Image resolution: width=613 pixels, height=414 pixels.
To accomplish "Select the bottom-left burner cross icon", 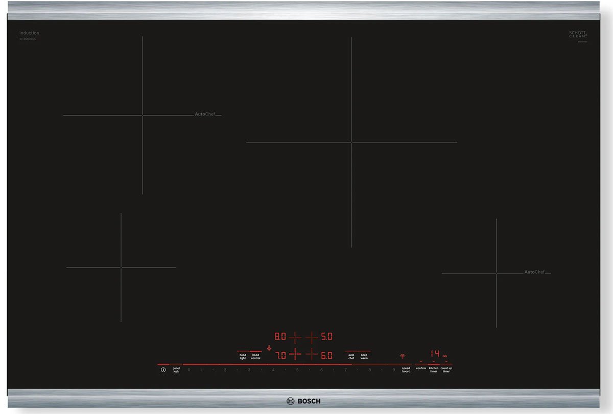I will click(295, 355).
